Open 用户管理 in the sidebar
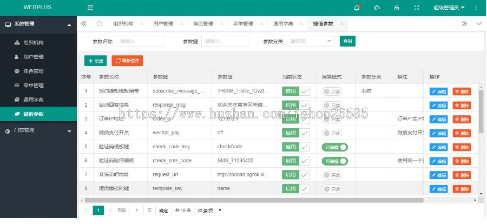Image resolution: width=487 pixels, height=224 pixels. pyautogui.click(x=34, y=56)
